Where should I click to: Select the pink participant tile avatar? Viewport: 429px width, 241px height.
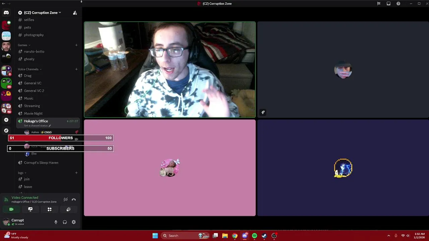tap(170, 168)
